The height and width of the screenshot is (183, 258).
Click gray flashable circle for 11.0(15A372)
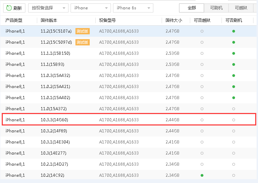pyautogui.click(x=234, y=109)
